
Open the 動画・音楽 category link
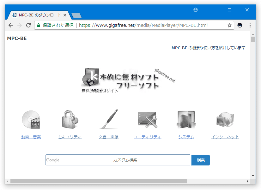click(31, 137)
